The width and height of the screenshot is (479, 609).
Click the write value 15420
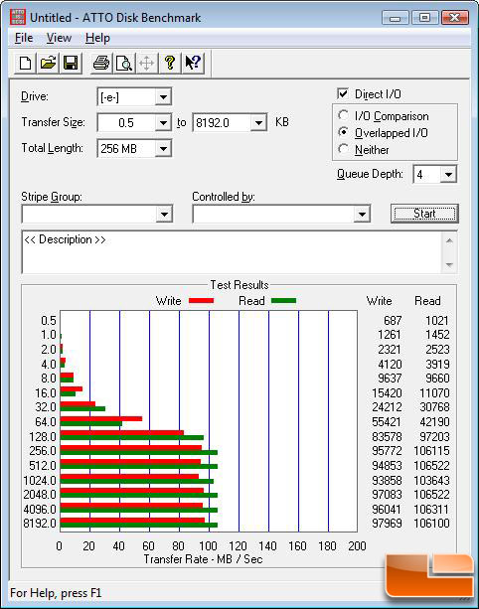tap(387, 393)
